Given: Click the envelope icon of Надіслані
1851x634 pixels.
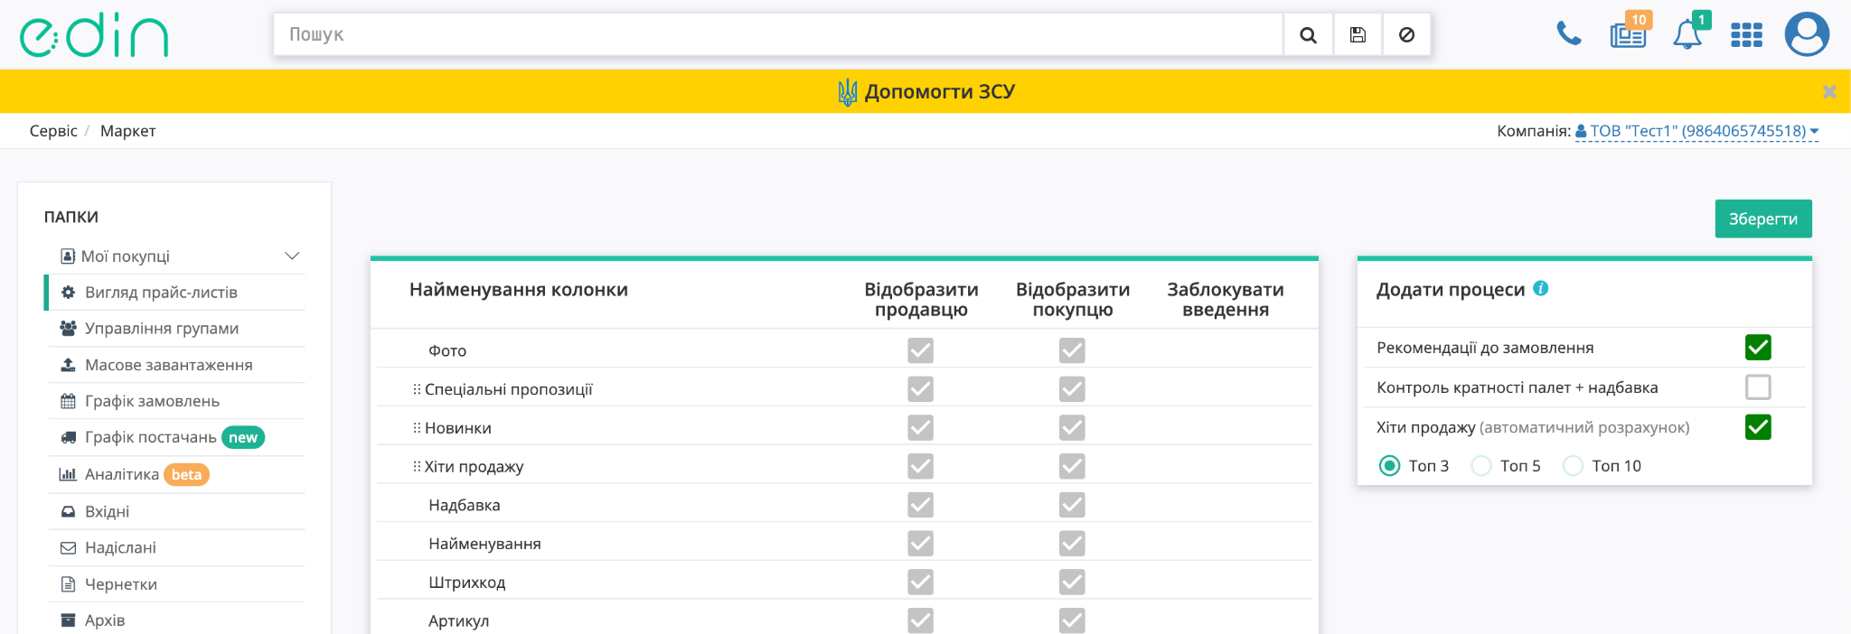Looking at the screenshot, I should (68, 547).
